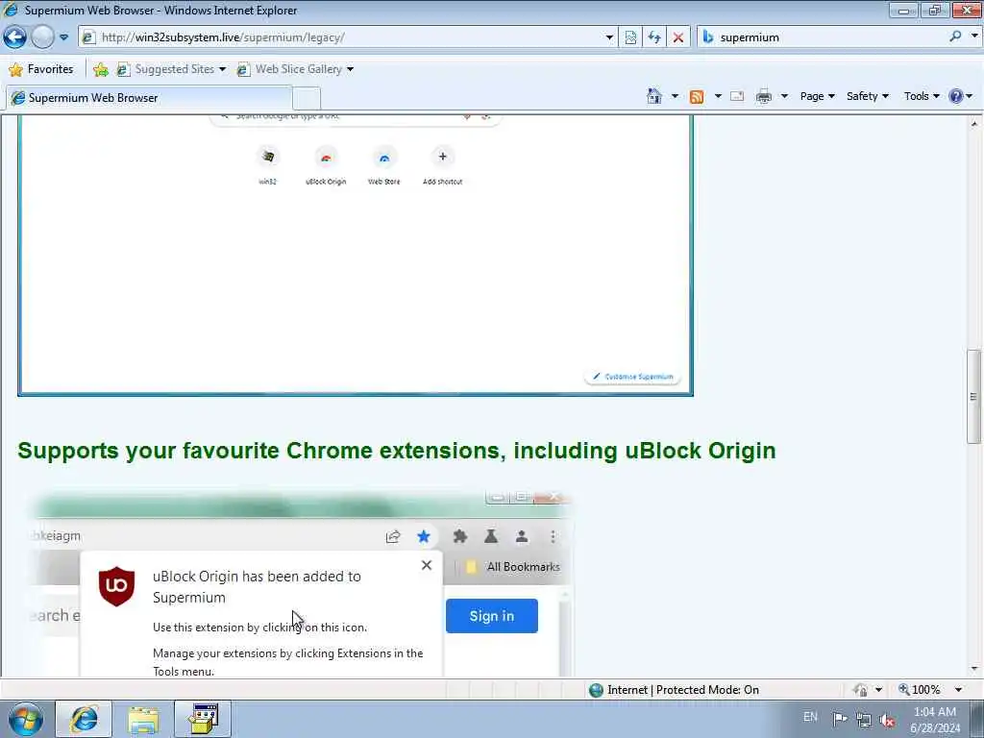Open Suggested Sites dropdown

click(x=171, y=69)
